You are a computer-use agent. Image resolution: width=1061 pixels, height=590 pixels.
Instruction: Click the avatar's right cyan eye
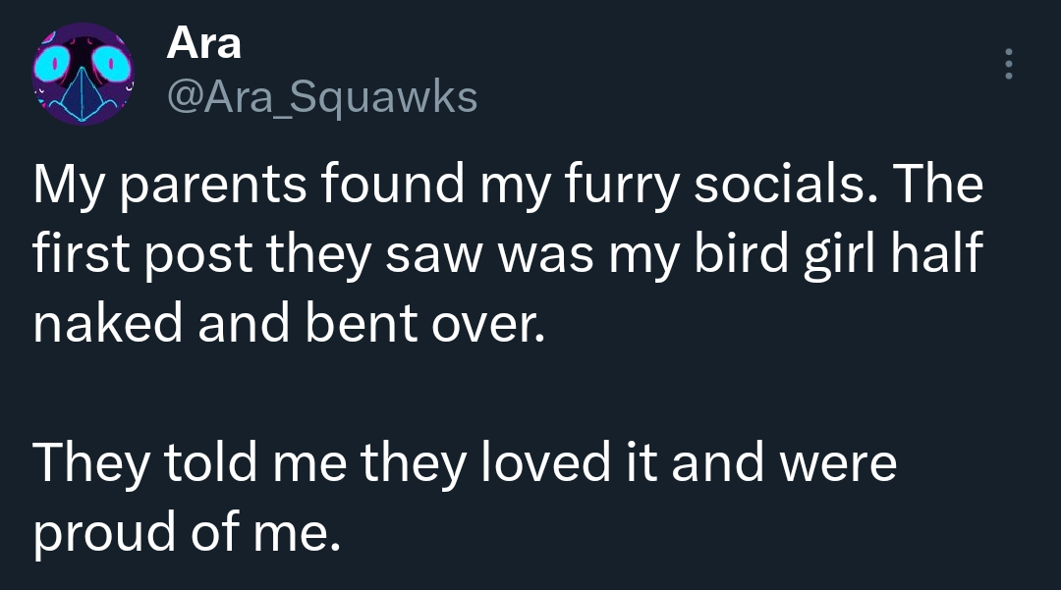pyautogui.click(x=115, y=67)
